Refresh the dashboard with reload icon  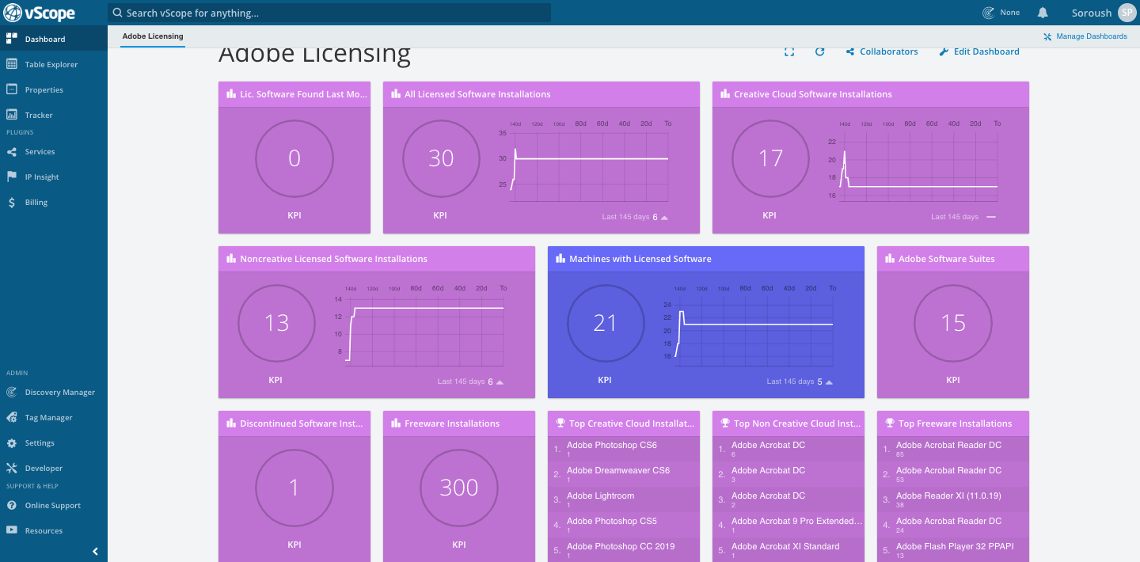click(x=820, y=51)
